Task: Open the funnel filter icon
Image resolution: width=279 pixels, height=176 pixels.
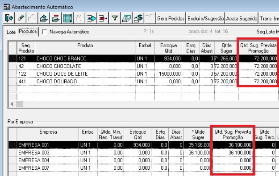Action: [x=115, y=18]
